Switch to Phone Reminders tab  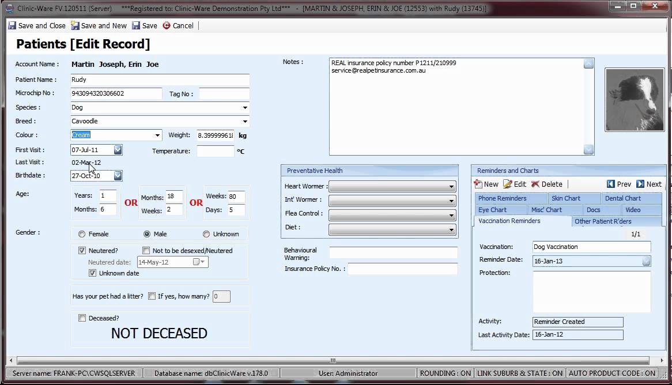[x=511, y=198]
